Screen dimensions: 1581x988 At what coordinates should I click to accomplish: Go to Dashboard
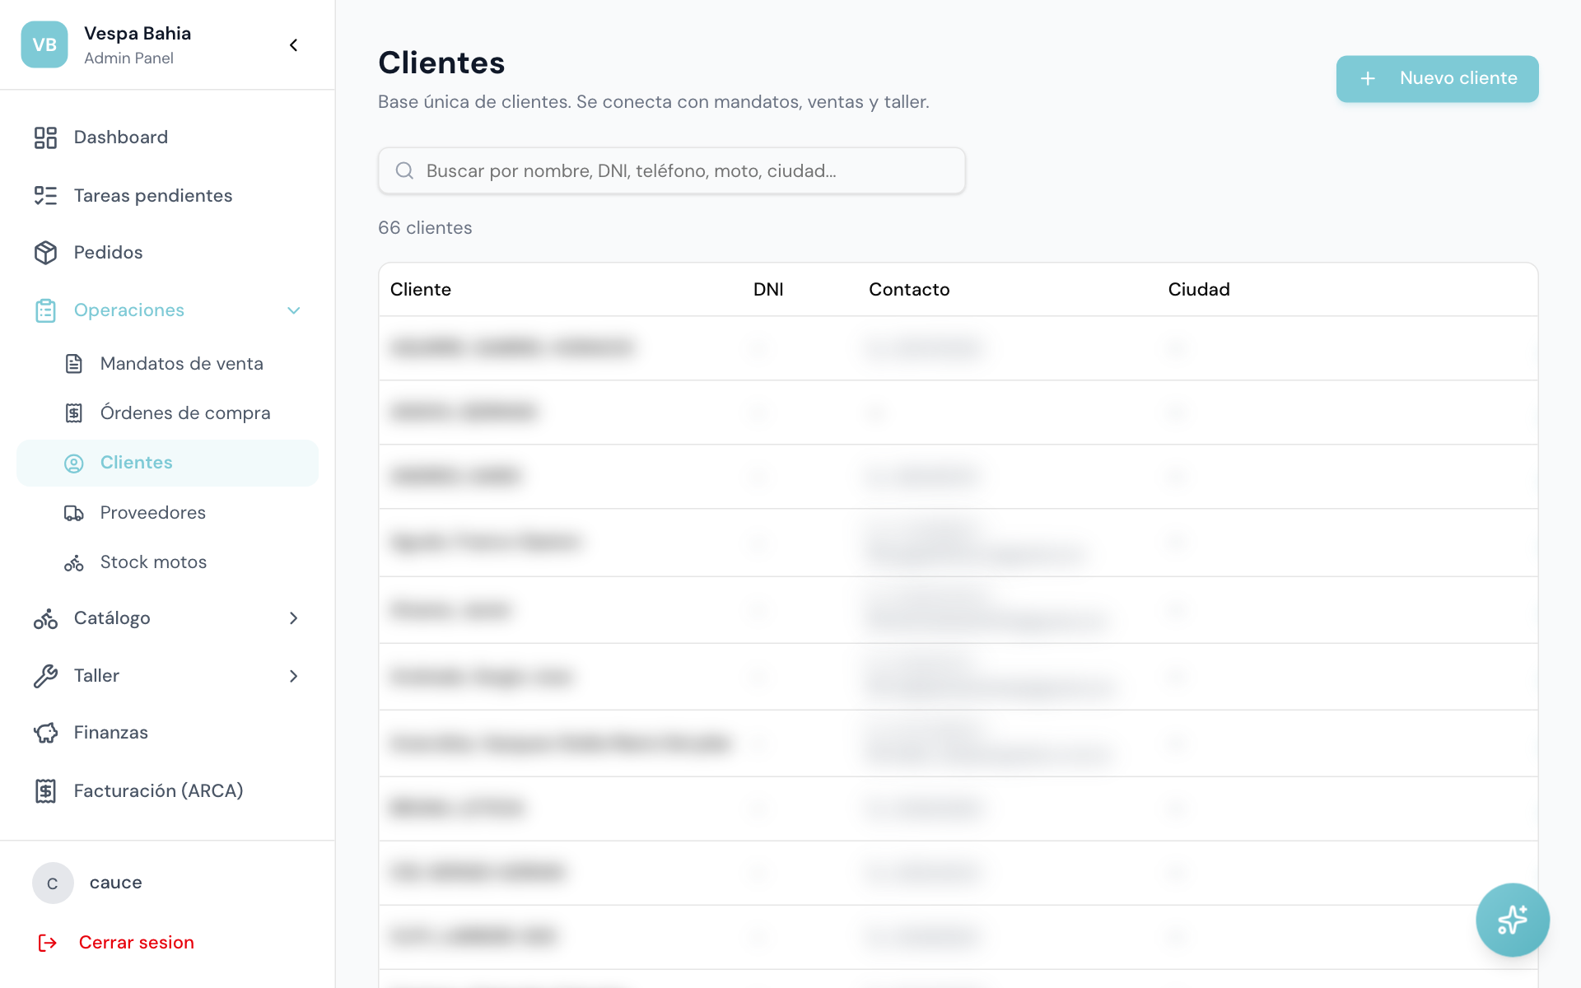tap(167, 137)
